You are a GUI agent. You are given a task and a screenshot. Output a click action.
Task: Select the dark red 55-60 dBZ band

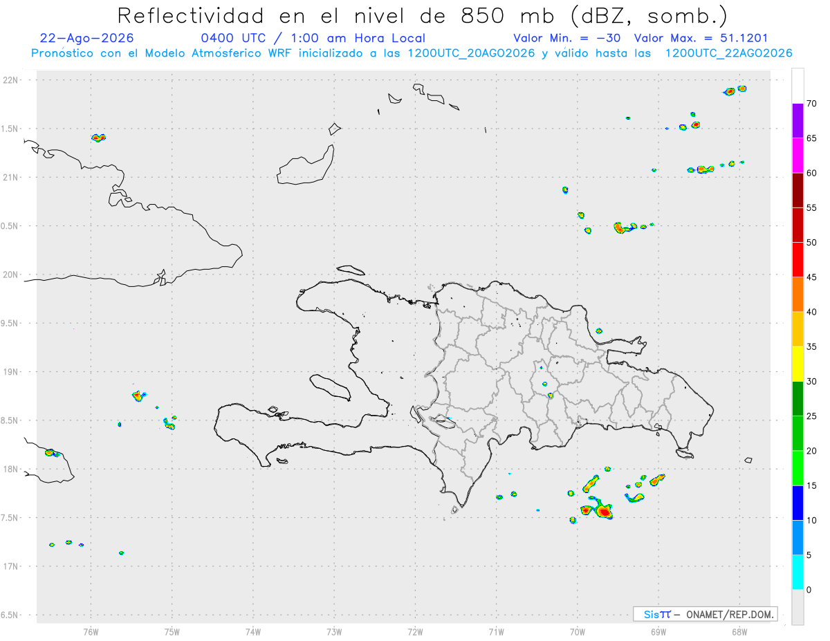click(x=797, y=190)
